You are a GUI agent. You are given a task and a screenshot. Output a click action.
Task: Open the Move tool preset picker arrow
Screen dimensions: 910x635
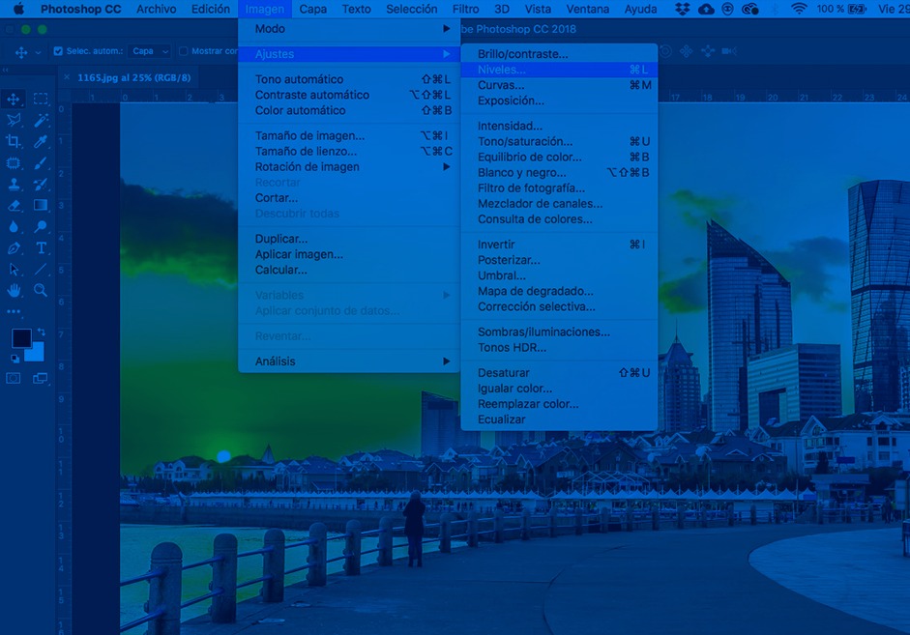[39, 52]
